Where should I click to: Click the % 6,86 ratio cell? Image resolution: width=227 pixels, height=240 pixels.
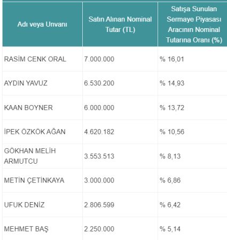(192, 180)
